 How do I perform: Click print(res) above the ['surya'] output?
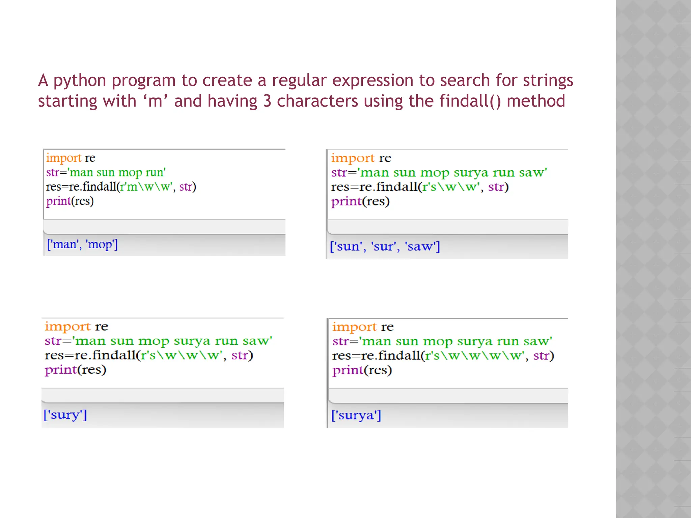[x=362, y=370]
